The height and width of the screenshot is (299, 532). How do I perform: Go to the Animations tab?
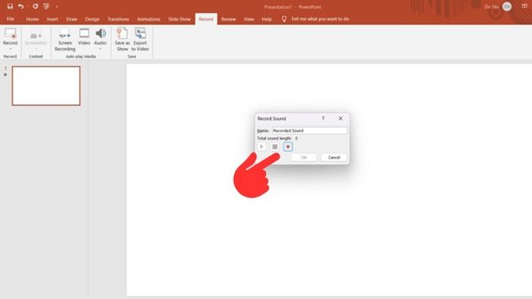pyautogui.click(x=148, y=19)
